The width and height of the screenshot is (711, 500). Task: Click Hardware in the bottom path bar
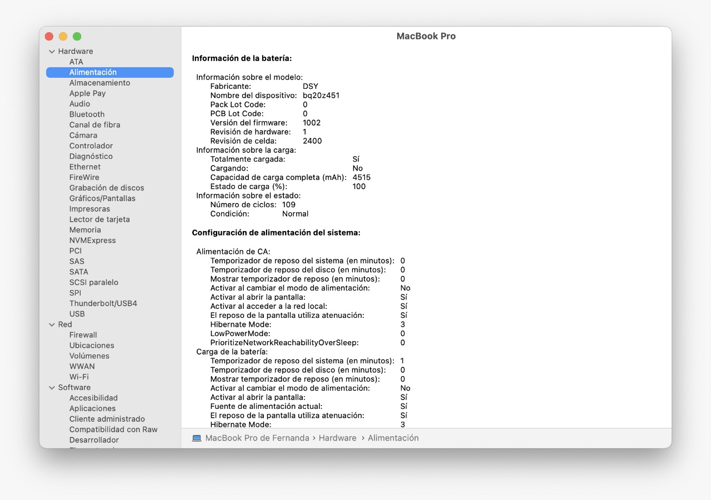point(338,438)
